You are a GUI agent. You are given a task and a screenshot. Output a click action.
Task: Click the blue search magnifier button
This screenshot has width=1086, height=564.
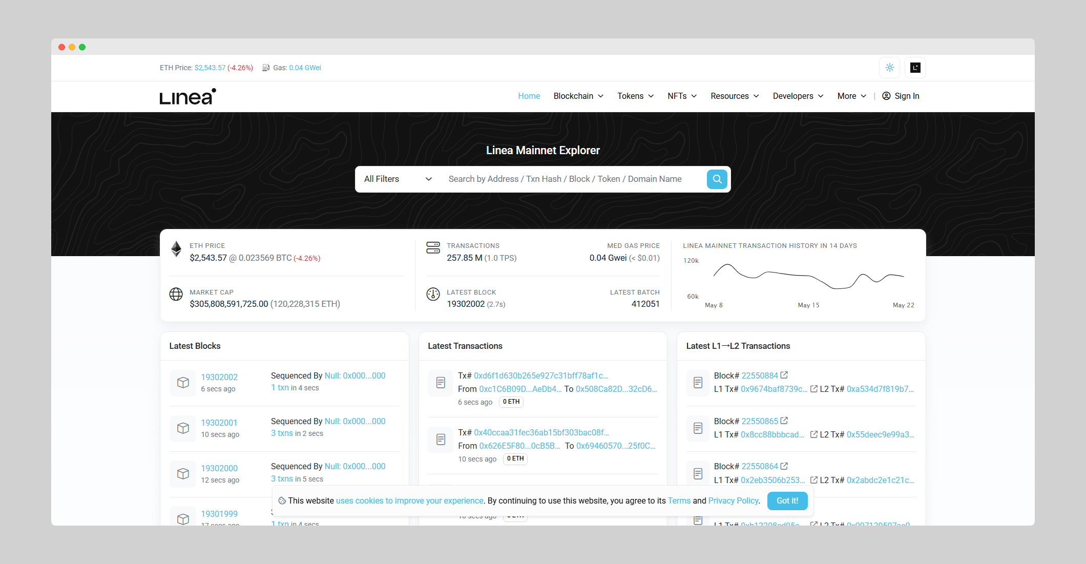coord(717,179)
